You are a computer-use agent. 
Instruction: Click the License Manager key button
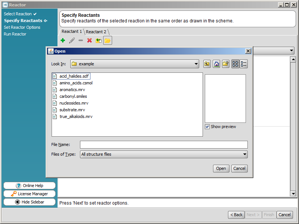click(x=30, y=194)
